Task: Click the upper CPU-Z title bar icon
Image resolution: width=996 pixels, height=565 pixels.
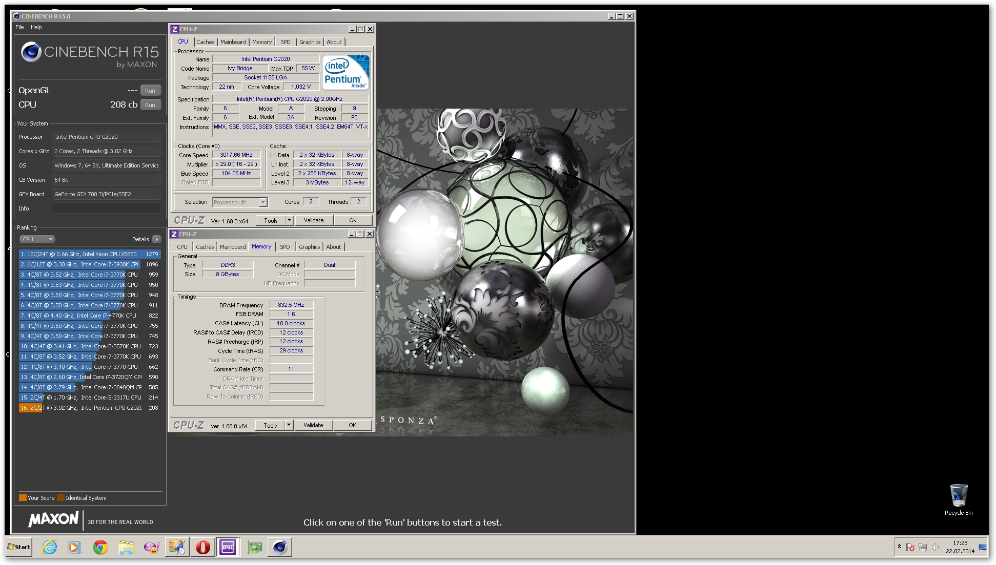Action: coord(175,29)
